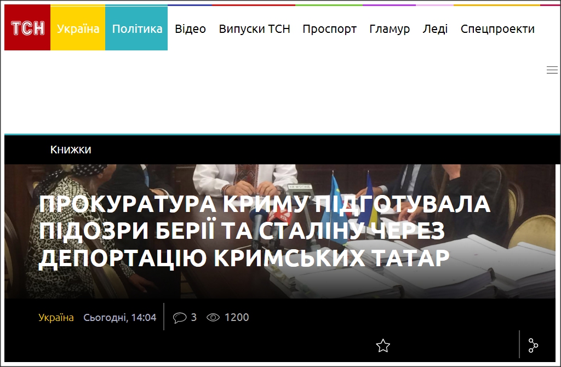This screenshot has width=561, height=367.
Task: Click the eye views icon
Action: click(213, 317)
